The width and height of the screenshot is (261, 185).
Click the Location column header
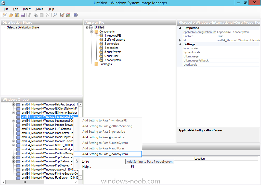click(226, 159)
